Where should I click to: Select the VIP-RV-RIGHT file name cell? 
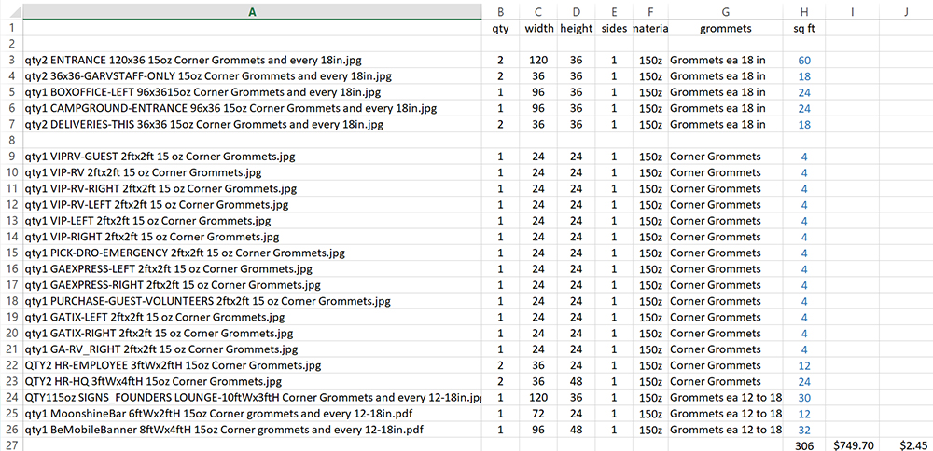[252, 188]
